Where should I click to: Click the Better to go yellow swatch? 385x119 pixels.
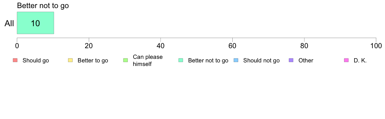coord(70,60)
